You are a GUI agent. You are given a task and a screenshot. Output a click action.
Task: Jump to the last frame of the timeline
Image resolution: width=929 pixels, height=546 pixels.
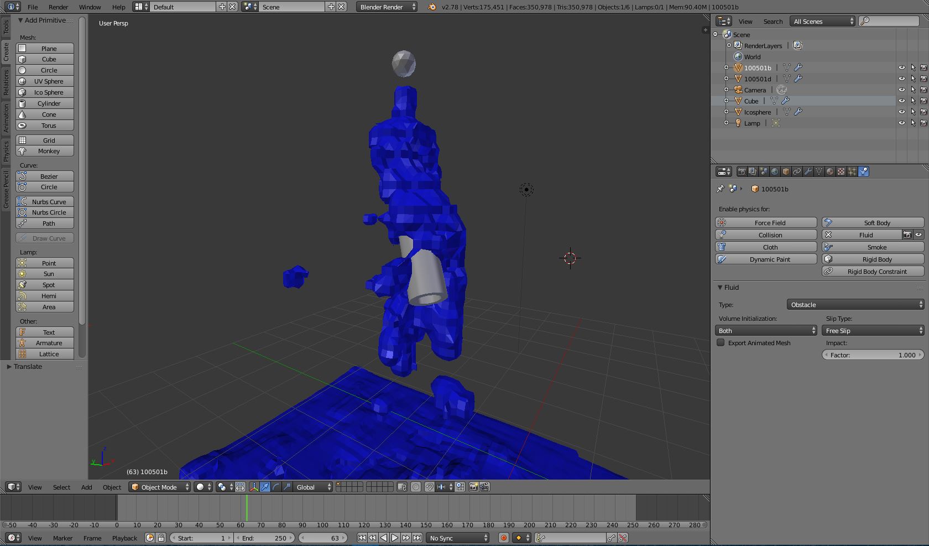(417, 538)
